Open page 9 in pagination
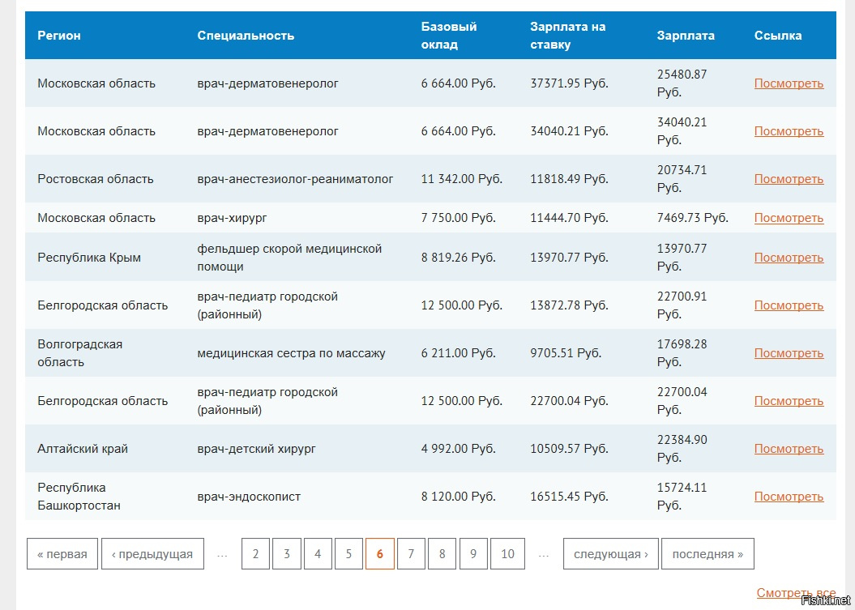855x610 pixels. click(472, 554)
